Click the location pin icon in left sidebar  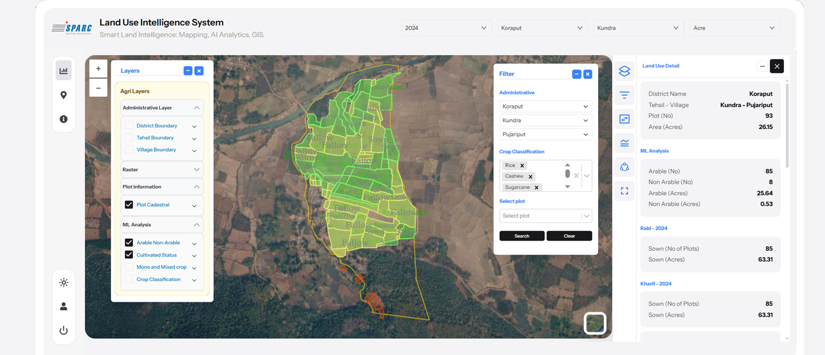coord(64,95)
